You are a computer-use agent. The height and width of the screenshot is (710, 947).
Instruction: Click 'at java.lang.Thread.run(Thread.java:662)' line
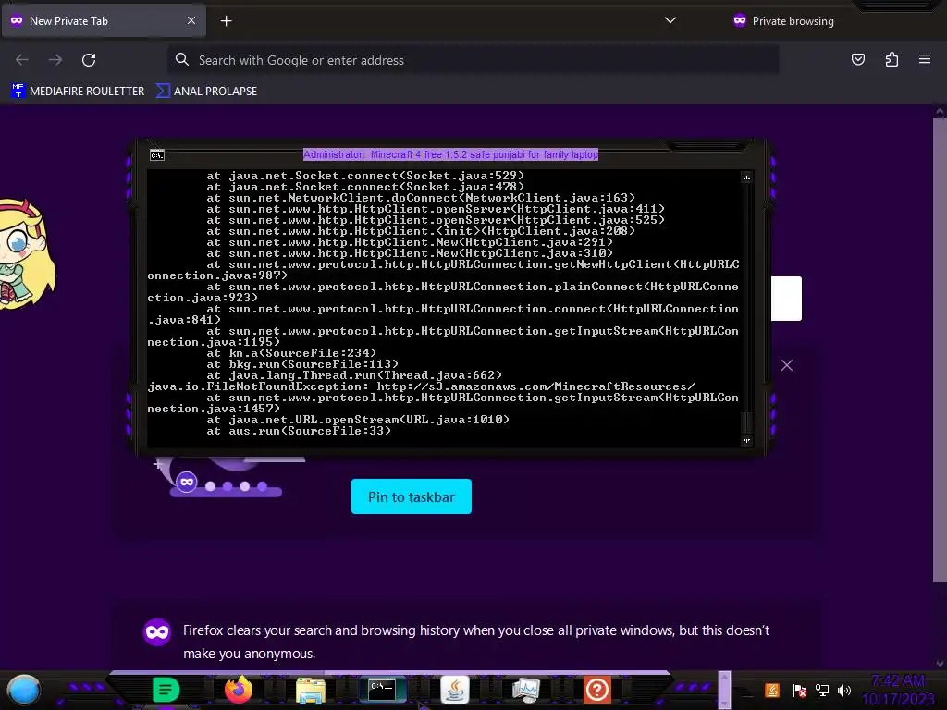pyautogui.click(x=354, y=375)
